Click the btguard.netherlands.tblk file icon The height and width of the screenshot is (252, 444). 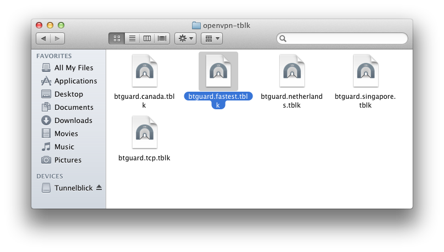[292, 71]
